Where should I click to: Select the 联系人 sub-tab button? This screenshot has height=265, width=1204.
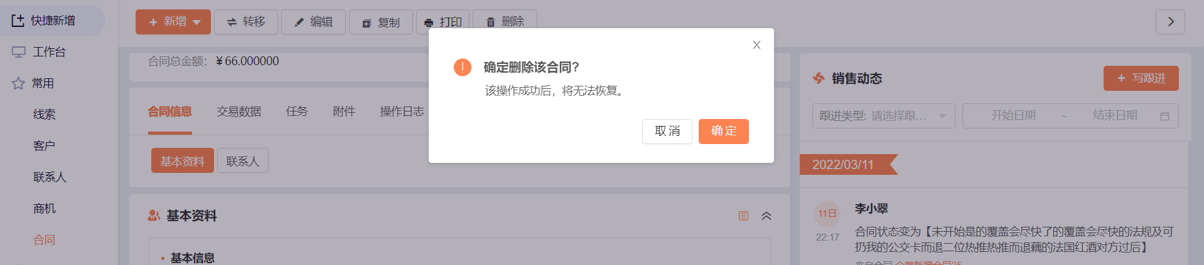click(x=243, y=160)
